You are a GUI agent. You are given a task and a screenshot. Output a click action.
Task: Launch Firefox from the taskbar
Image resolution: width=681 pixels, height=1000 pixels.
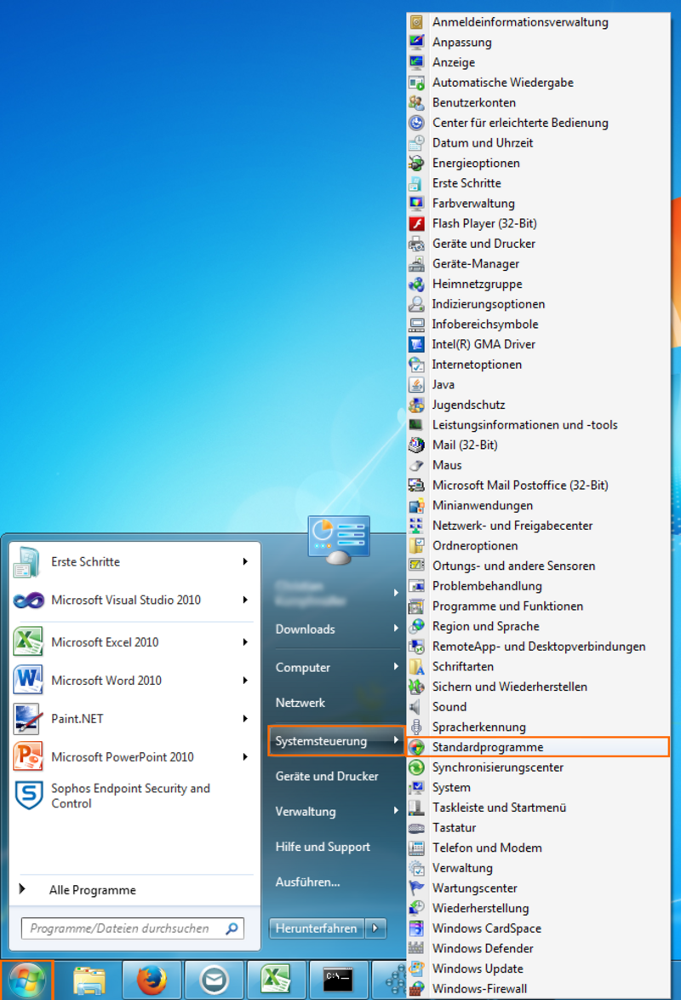pyautogui.click(x=152, y=980)
